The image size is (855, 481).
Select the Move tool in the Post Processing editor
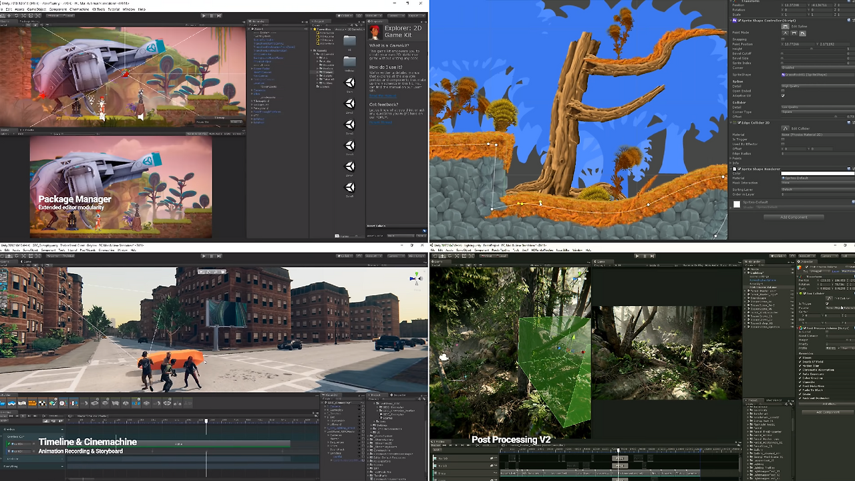click(x=442, y=256)
